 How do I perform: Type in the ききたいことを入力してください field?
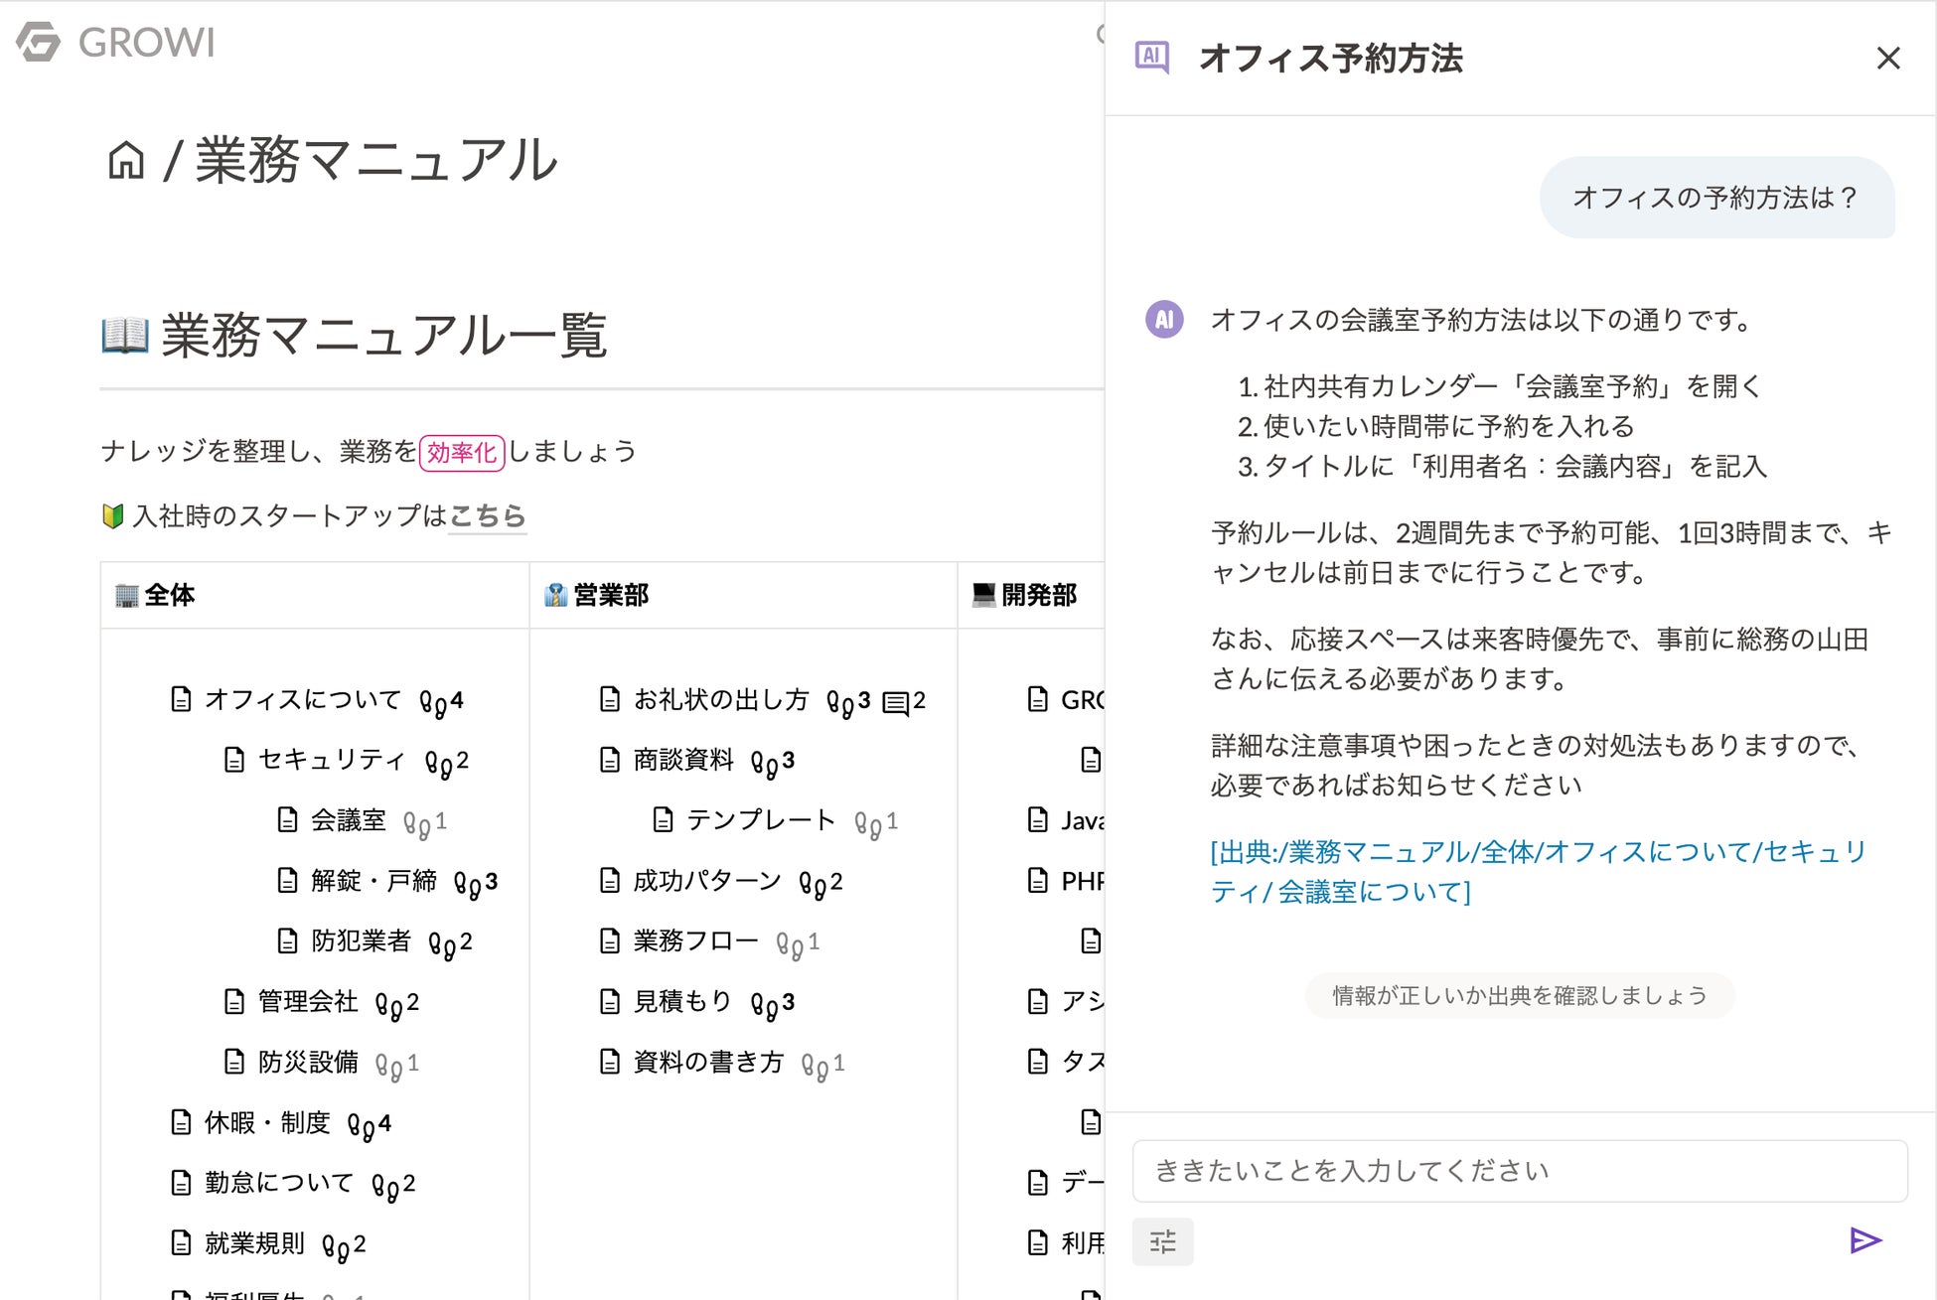click(1520, 1171)
